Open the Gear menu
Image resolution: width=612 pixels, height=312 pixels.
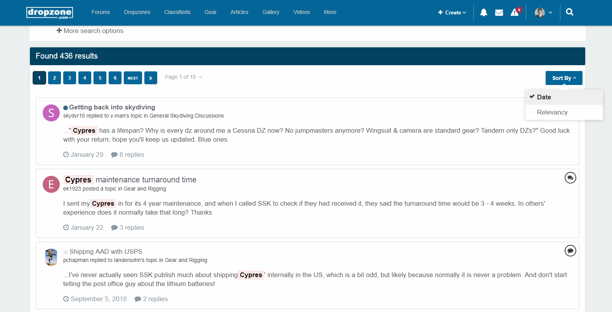click(210, 12)
